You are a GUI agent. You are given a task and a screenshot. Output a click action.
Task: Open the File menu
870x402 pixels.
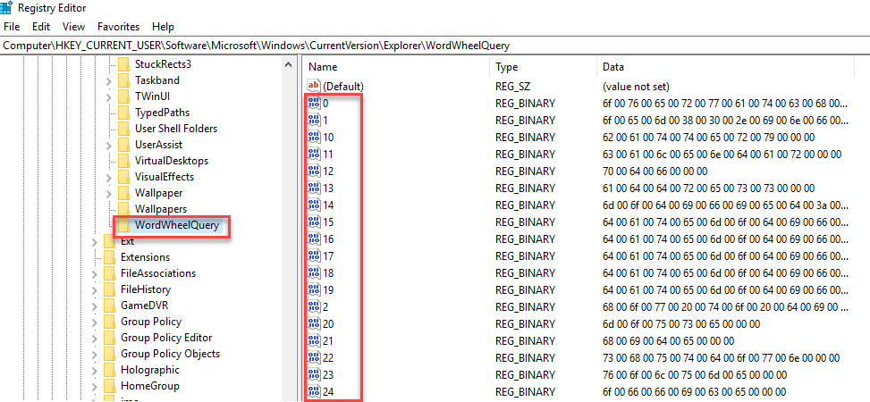[12, 27]
